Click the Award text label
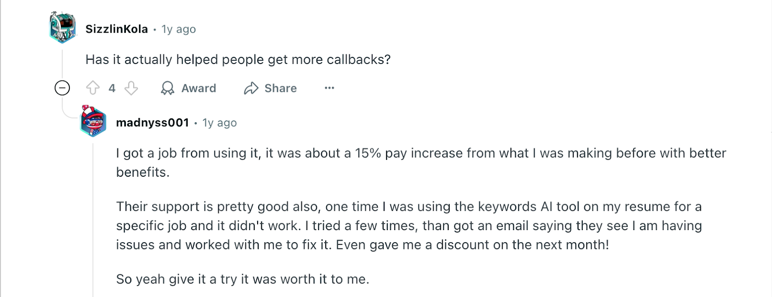The width and height of the screenshot is (772, 297). click(x=199, y=88)
